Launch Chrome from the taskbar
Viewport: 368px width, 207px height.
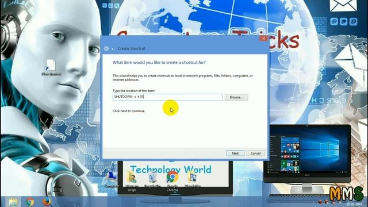(30, 202)
